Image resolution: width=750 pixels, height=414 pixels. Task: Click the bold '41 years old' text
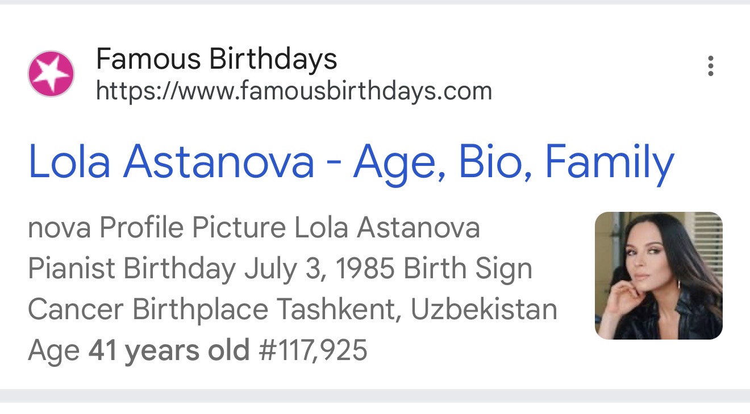[169, 350]
